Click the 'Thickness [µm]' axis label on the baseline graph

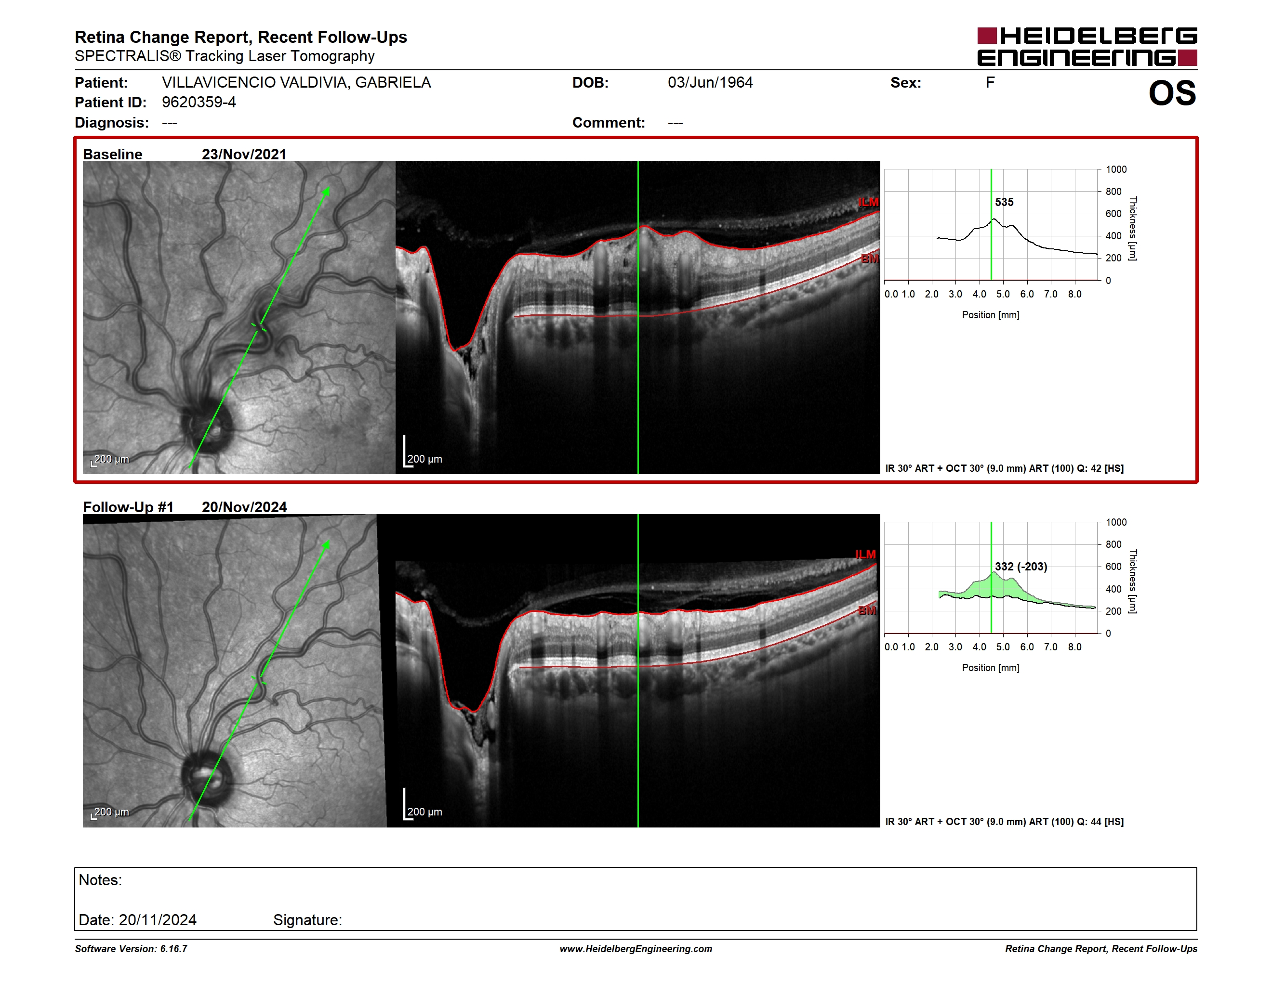[x=1133, y=229]
